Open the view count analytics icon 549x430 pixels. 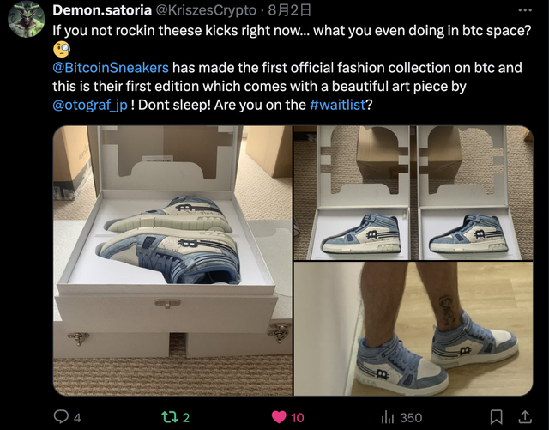[x=387, y=417]
